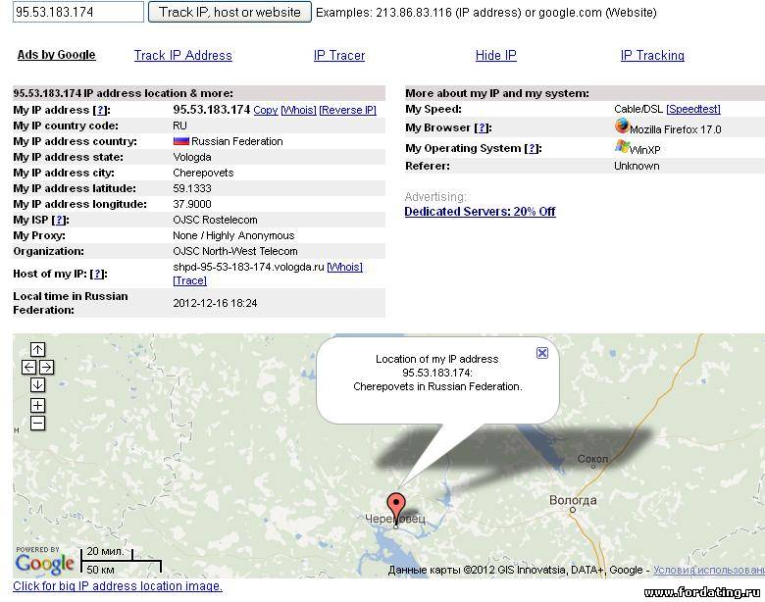Go to the Hide IP page
765x602 pixels.
[496, 56]
